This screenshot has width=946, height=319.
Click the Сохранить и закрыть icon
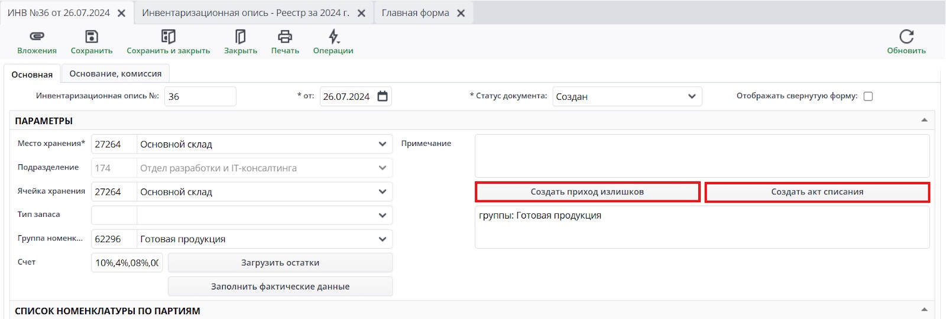pyautogui.click(x=169, y=37)
